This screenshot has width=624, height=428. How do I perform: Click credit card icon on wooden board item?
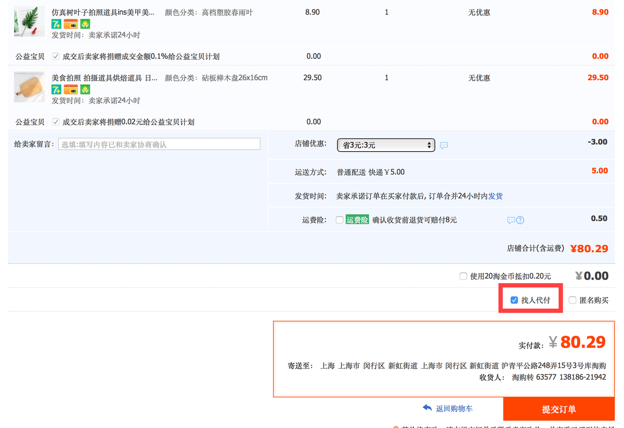point(71,89)
